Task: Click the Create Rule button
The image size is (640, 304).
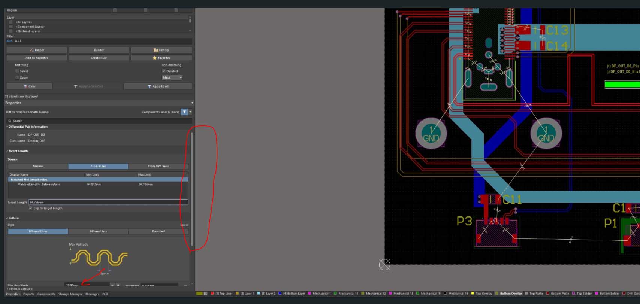Action: 99,58
